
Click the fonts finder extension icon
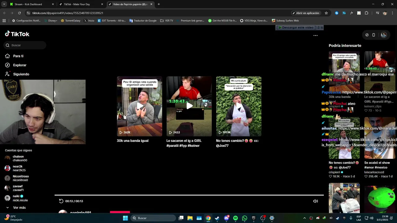[351, 13]
